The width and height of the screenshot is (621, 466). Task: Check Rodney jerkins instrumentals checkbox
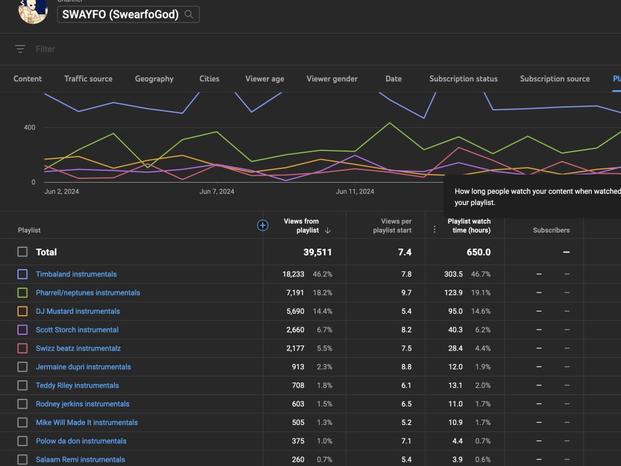[22, 404]
